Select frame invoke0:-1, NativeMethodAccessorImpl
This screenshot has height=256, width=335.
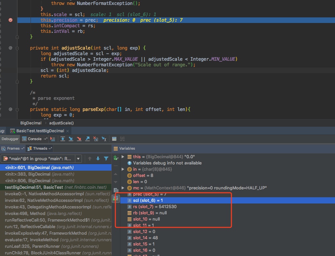click(x=56, y=194)
